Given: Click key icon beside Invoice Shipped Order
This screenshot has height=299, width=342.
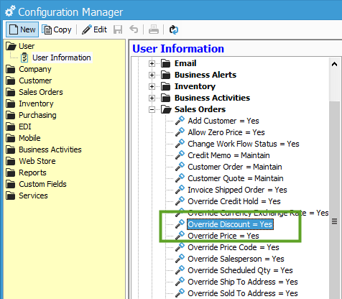Looking at the screenshot, I should tap(180, 189).
